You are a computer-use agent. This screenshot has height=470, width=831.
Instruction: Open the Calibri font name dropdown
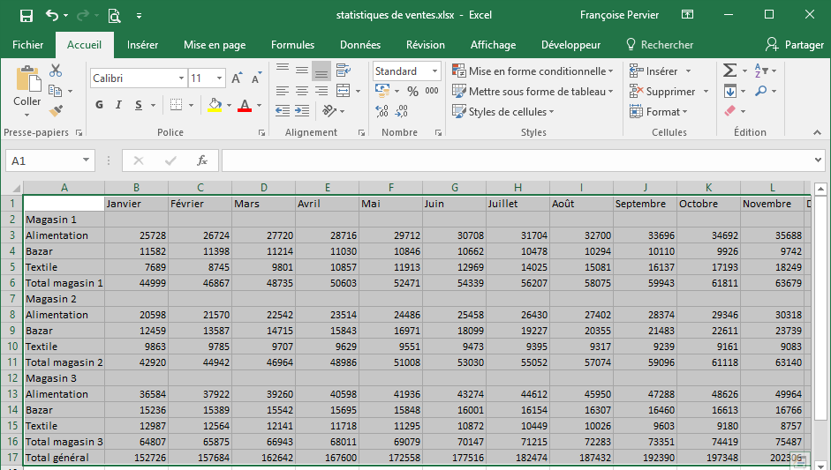pyautogui.click(x=181, y=78)
